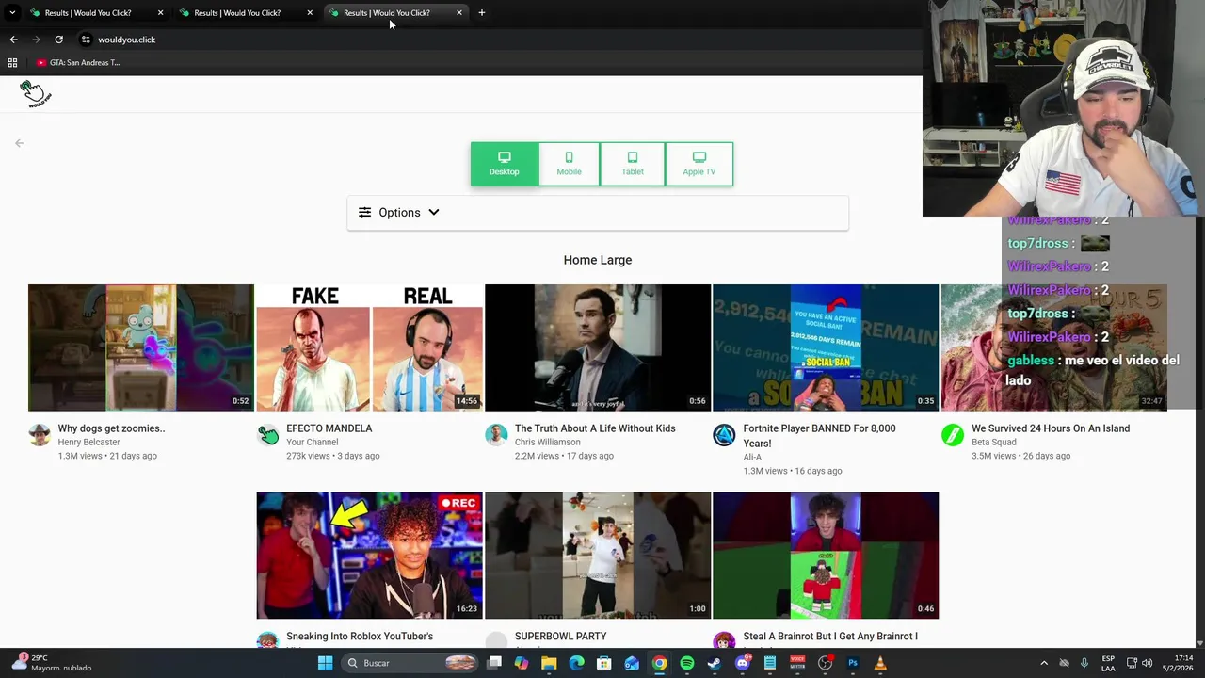The height and width of the screenshot is (678, 1205).
Task: Click the Chris Williamson channel avatar
Action: tap(496, 435)
